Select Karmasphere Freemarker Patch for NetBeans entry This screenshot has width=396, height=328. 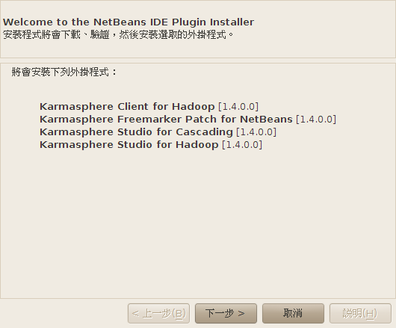pos(188,120)
